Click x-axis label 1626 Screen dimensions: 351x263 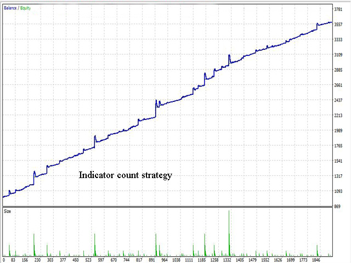coord(278,260)
